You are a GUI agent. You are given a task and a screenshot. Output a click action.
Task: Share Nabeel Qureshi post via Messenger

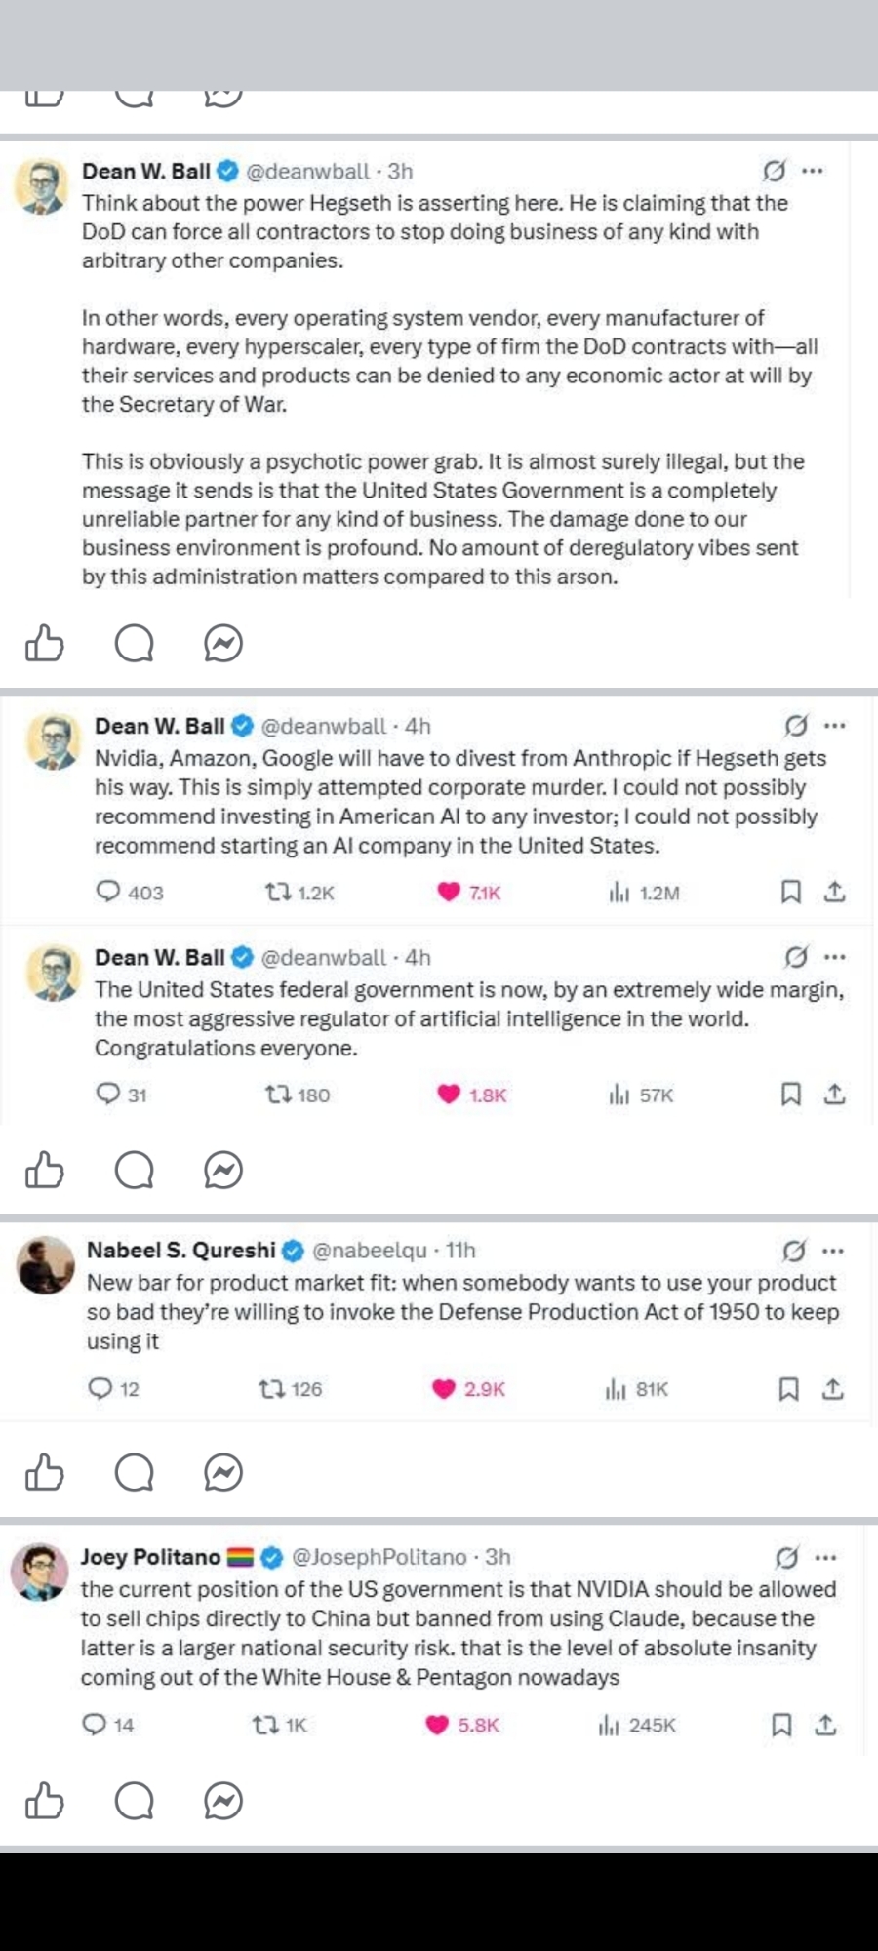pyautogui.click(x=223, y=1472)
